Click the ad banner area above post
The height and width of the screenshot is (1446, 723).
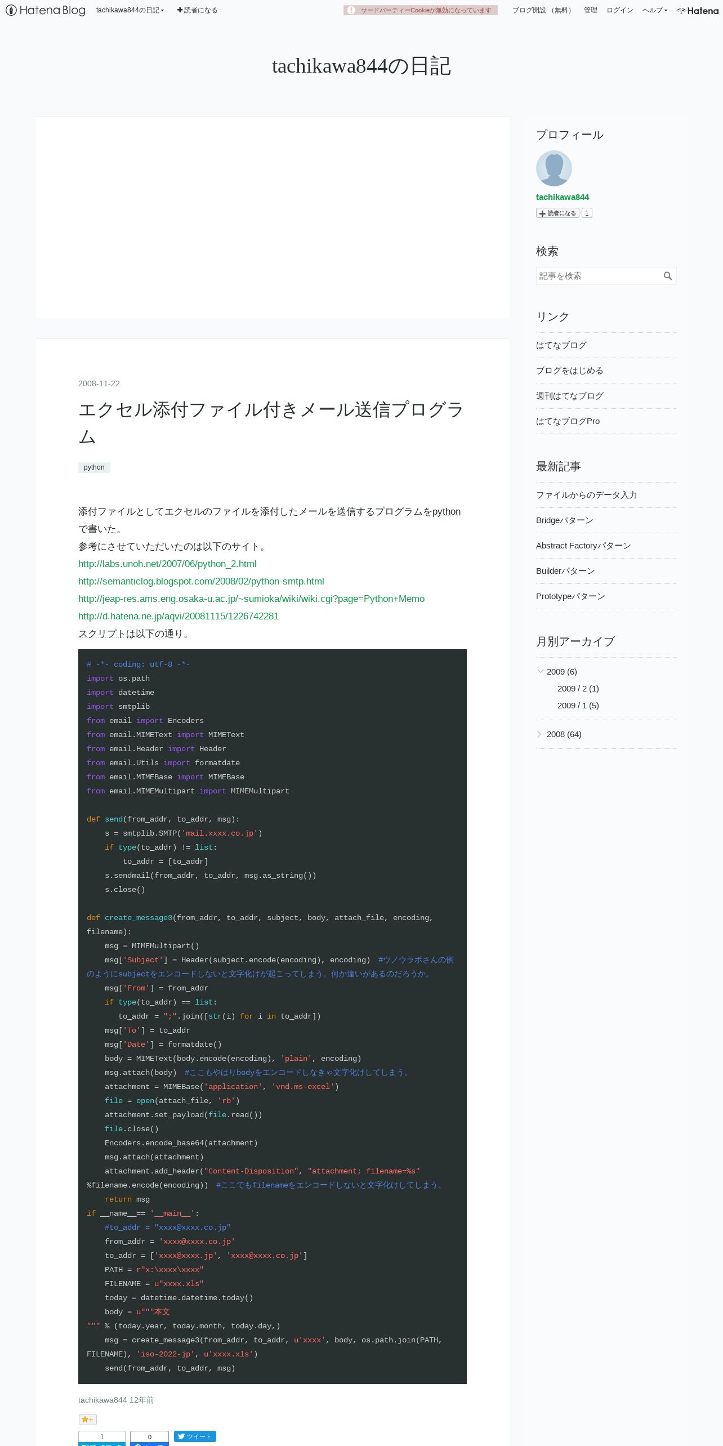(273, 217)
